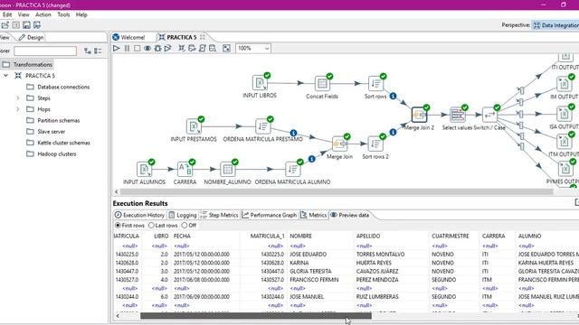This screenshot has width=579, height=325.
Task: Select ORDENA MATRICULA PRESTAMO step icon
Action: point(262,126)
